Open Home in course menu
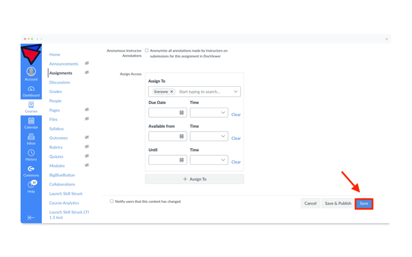The image size is (412, 257). tap(55, 54)
